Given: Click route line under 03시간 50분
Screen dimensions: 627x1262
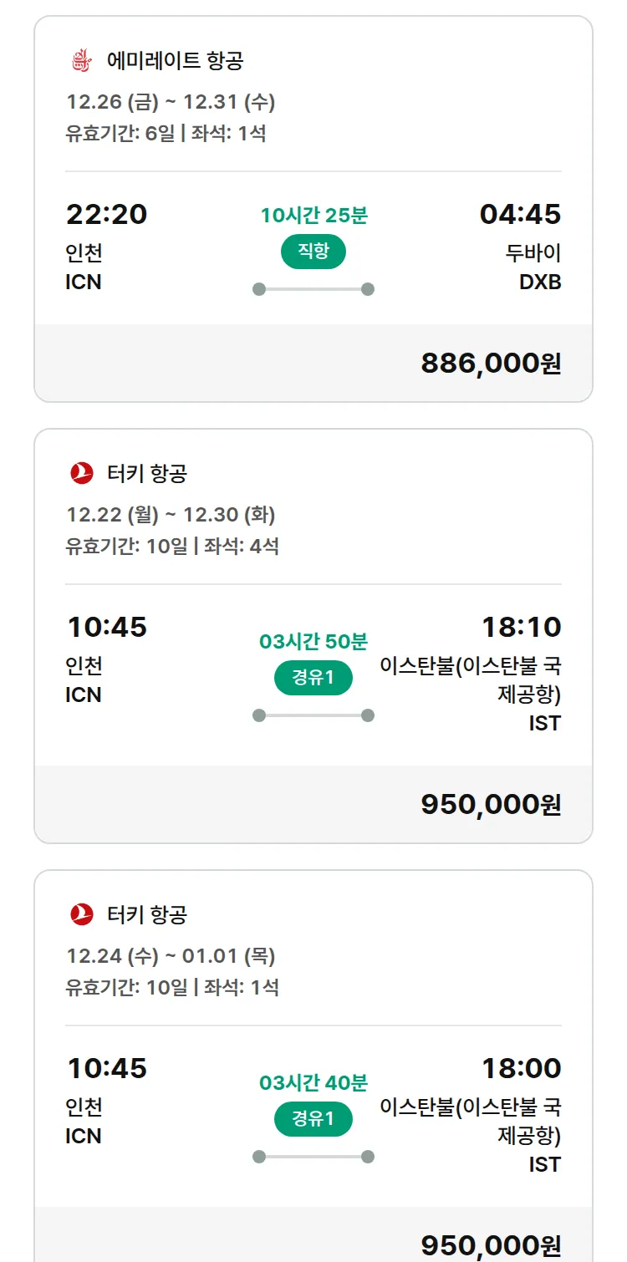Looking at the screenshot, I should pos(313,715).
